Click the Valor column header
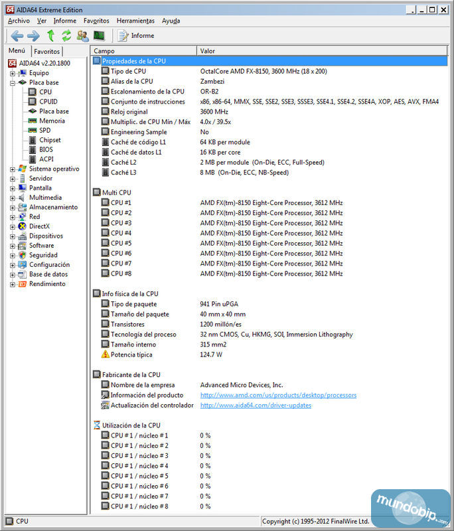 point(322,51)
